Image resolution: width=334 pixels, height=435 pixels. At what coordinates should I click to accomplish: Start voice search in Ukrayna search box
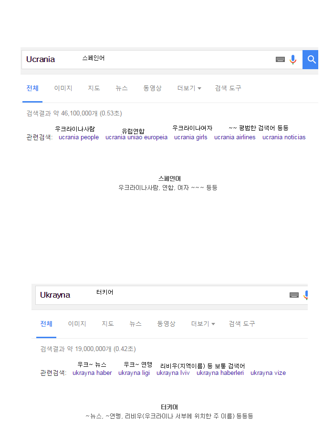coord(306,295)
